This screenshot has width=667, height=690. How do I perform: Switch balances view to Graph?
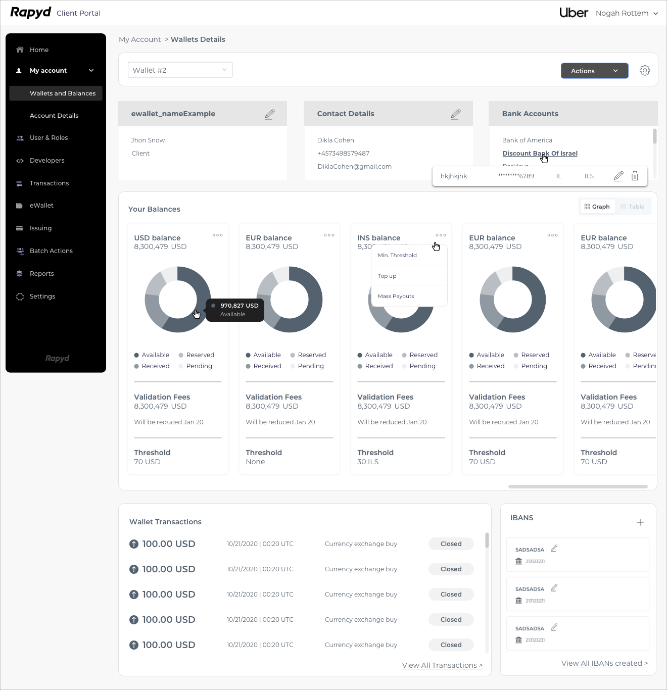point(597,207)
